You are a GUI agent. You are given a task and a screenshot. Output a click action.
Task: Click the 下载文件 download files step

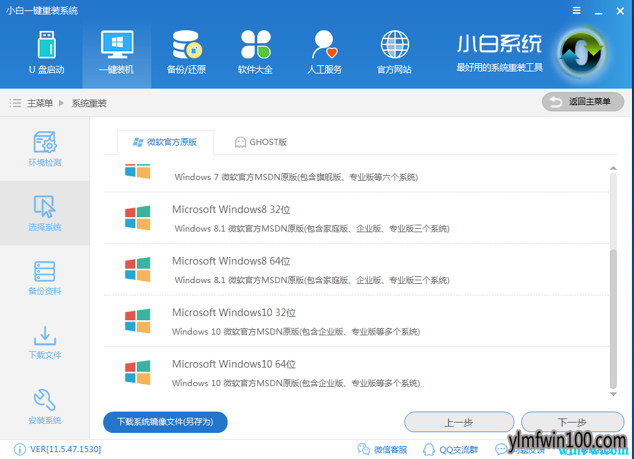click(45, 342)
